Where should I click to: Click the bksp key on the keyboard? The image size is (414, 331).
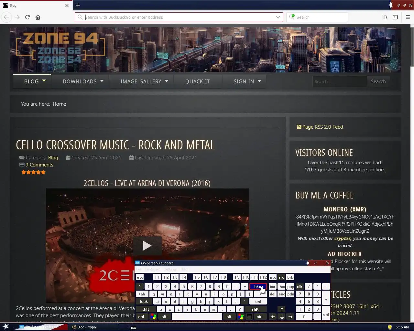[258, 286]
